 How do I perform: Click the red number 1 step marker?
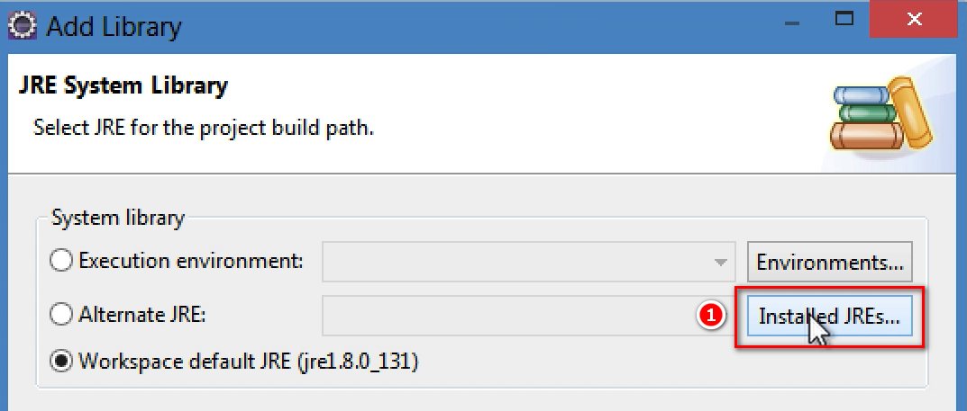click(x=710, y=316)
